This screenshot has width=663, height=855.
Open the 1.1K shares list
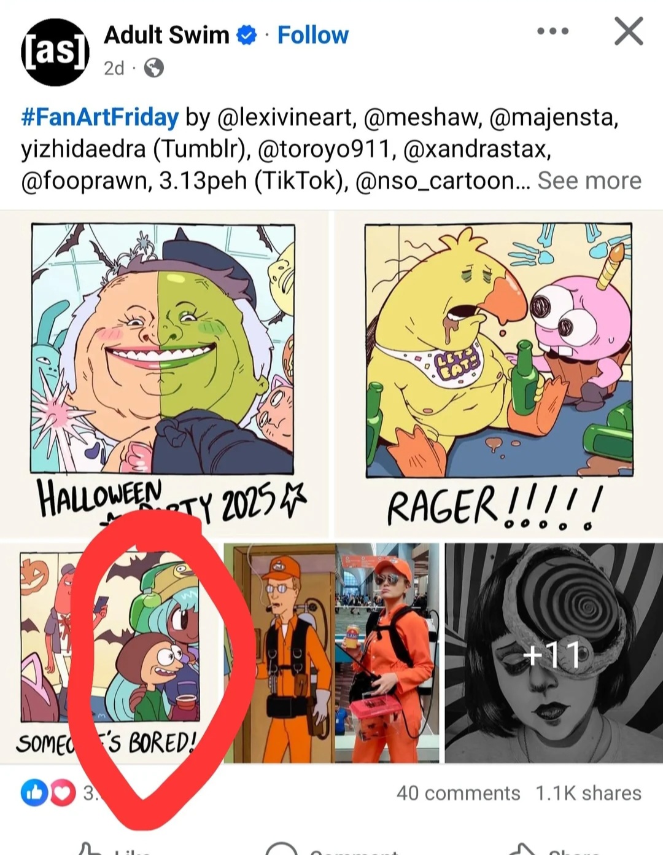pyautogui.click(x=588, y=793)
